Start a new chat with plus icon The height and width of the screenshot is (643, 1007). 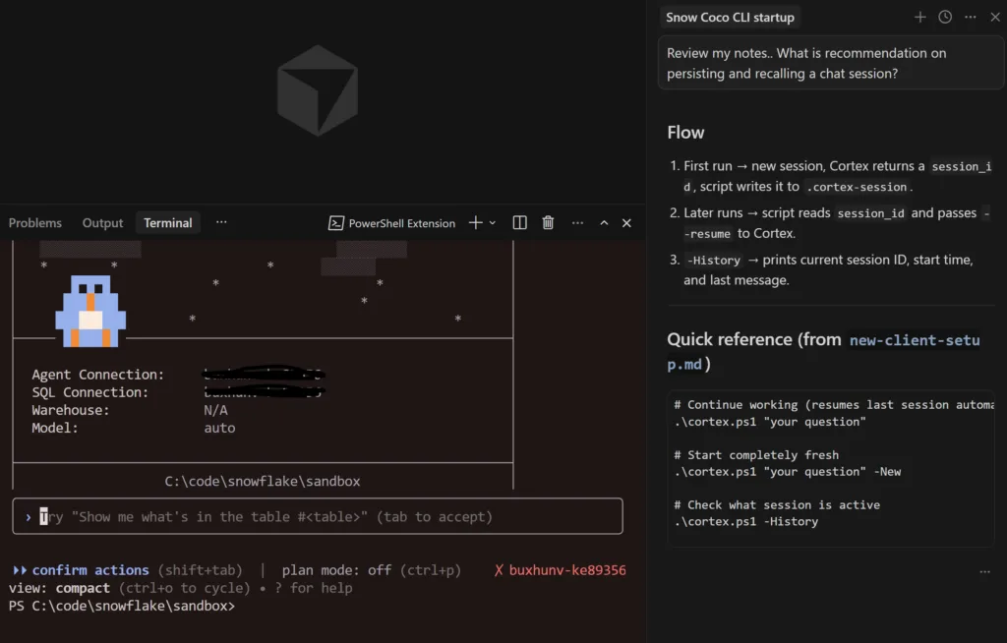[919, 18]
